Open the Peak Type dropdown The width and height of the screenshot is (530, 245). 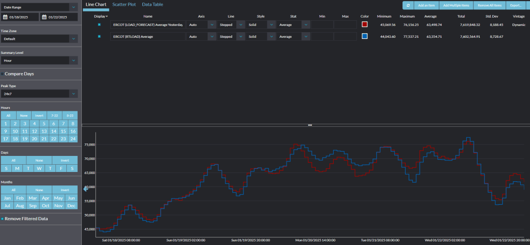[x=74, y=94]
